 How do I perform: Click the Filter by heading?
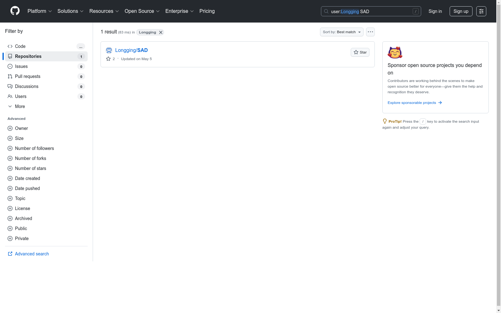coord(14,31)
